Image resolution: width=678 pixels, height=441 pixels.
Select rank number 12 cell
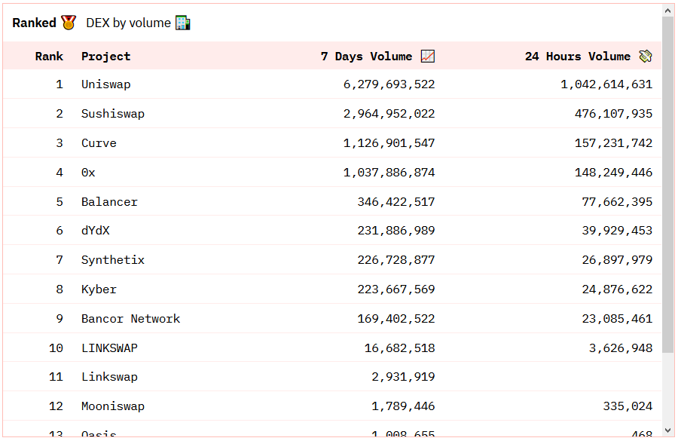click(x=56, y=406)
